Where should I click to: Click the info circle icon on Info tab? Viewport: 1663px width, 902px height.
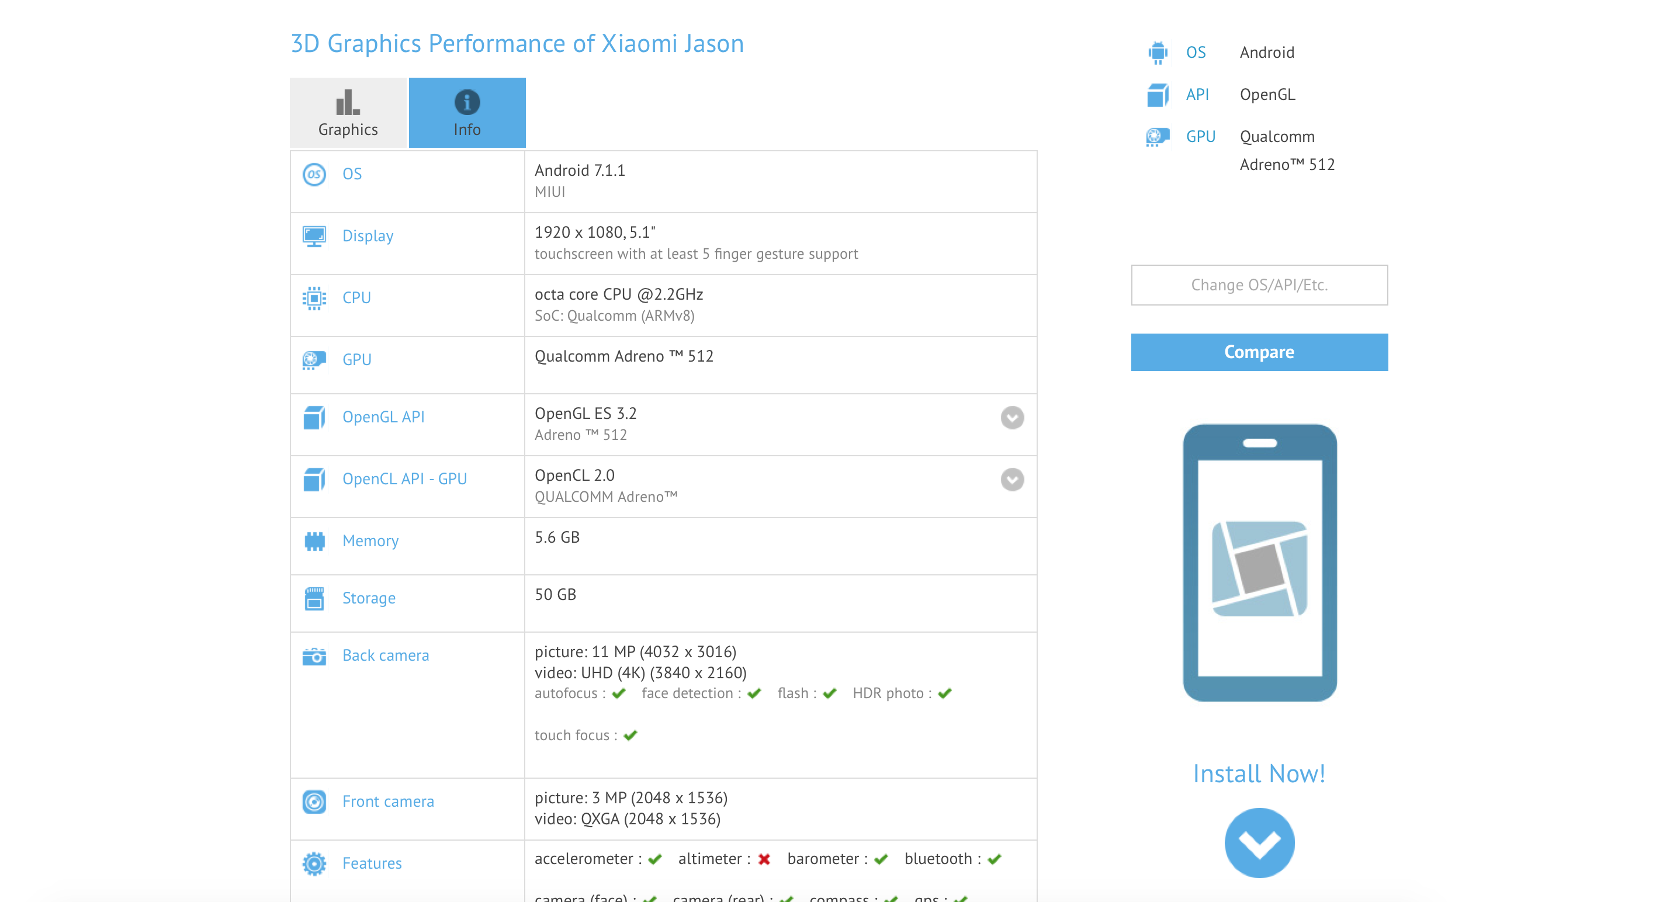467,102
